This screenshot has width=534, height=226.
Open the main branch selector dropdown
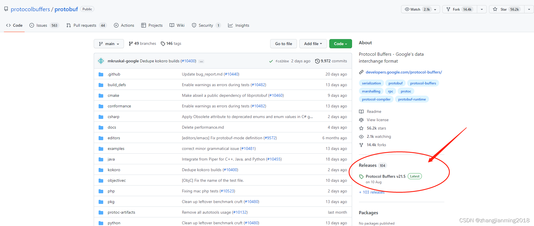click(109, 44)
